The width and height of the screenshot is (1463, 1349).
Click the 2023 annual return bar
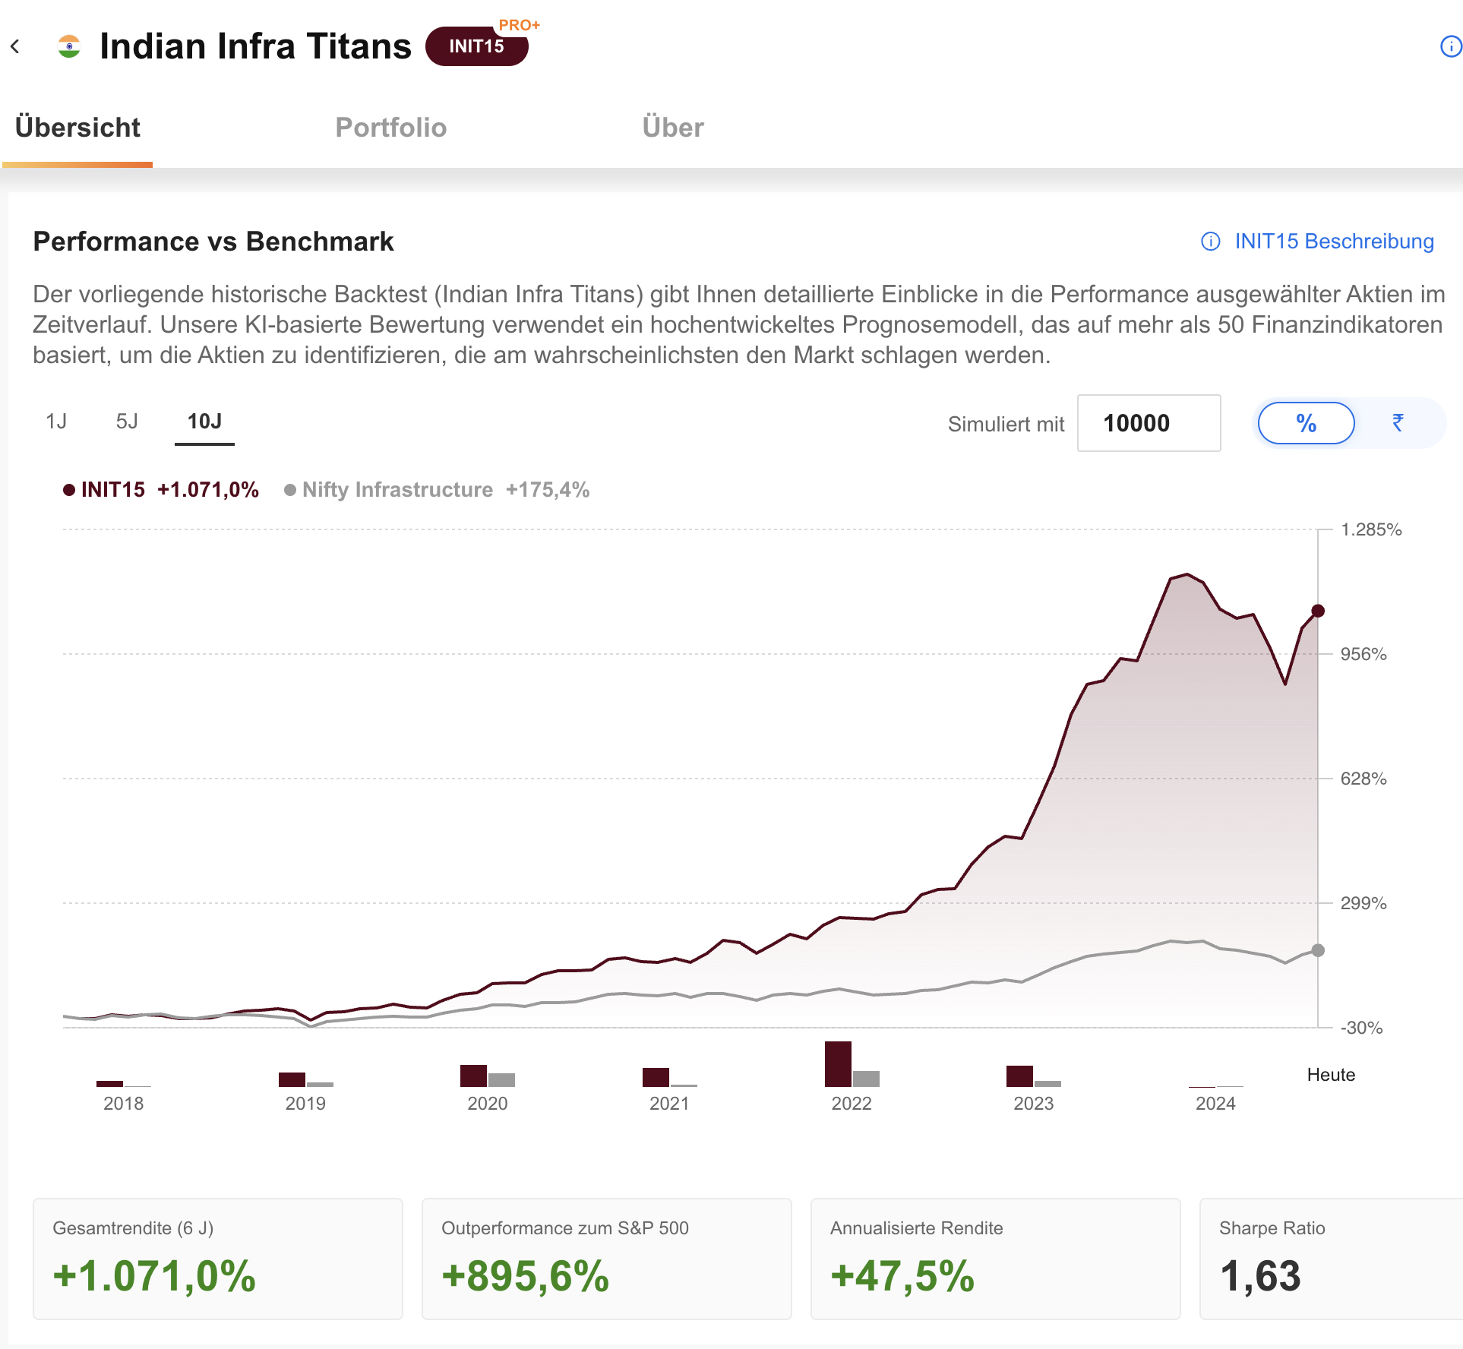(x=1019, y=1076)
